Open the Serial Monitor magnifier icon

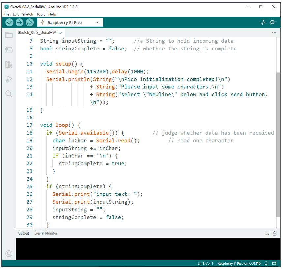coord(273,22)
